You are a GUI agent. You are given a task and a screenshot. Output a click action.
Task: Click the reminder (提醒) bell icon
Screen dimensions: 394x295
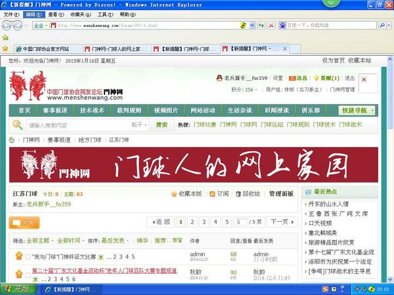[x=317, y=78]
